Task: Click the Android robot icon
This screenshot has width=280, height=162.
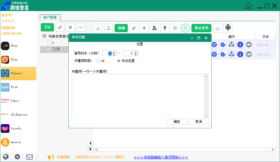Action: (x=228, y=28)
